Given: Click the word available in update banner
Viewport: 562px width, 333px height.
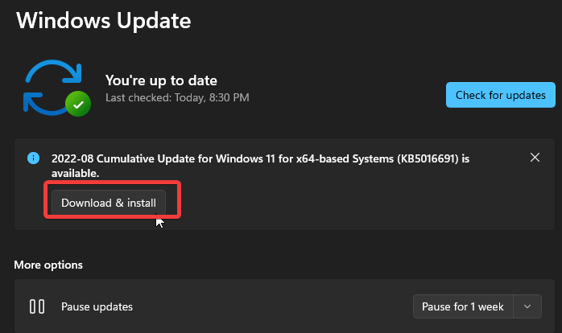Looking at the screenshot, I should coord(74,173).
